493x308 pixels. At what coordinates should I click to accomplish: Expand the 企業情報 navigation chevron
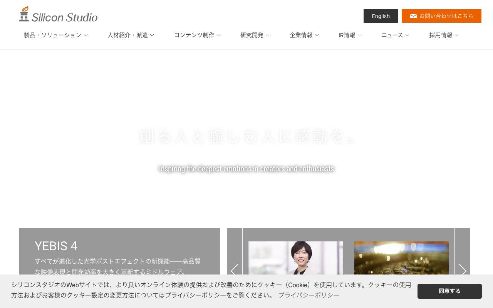[317, 35]
